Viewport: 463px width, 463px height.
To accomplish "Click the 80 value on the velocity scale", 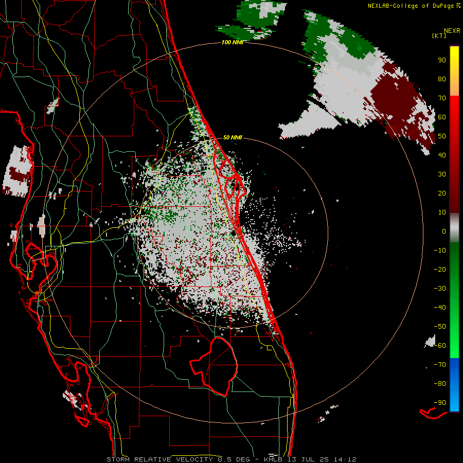I will click(442, 79).
